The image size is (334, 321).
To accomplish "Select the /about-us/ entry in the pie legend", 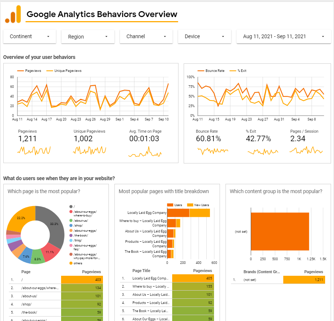I will point(79,221).
